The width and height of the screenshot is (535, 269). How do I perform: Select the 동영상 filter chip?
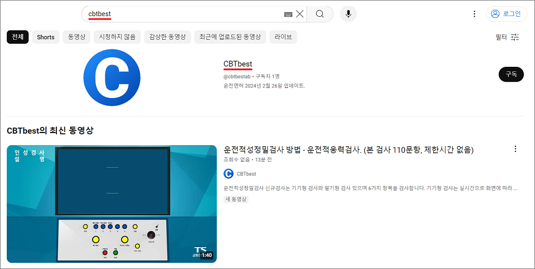(x=77, y=37)
